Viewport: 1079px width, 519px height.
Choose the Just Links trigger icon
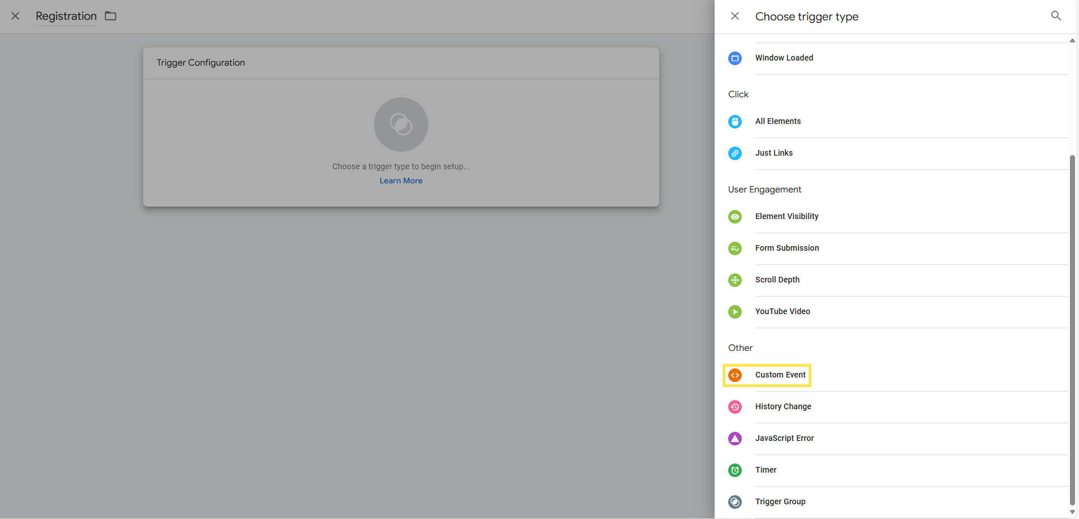point(734,153)
